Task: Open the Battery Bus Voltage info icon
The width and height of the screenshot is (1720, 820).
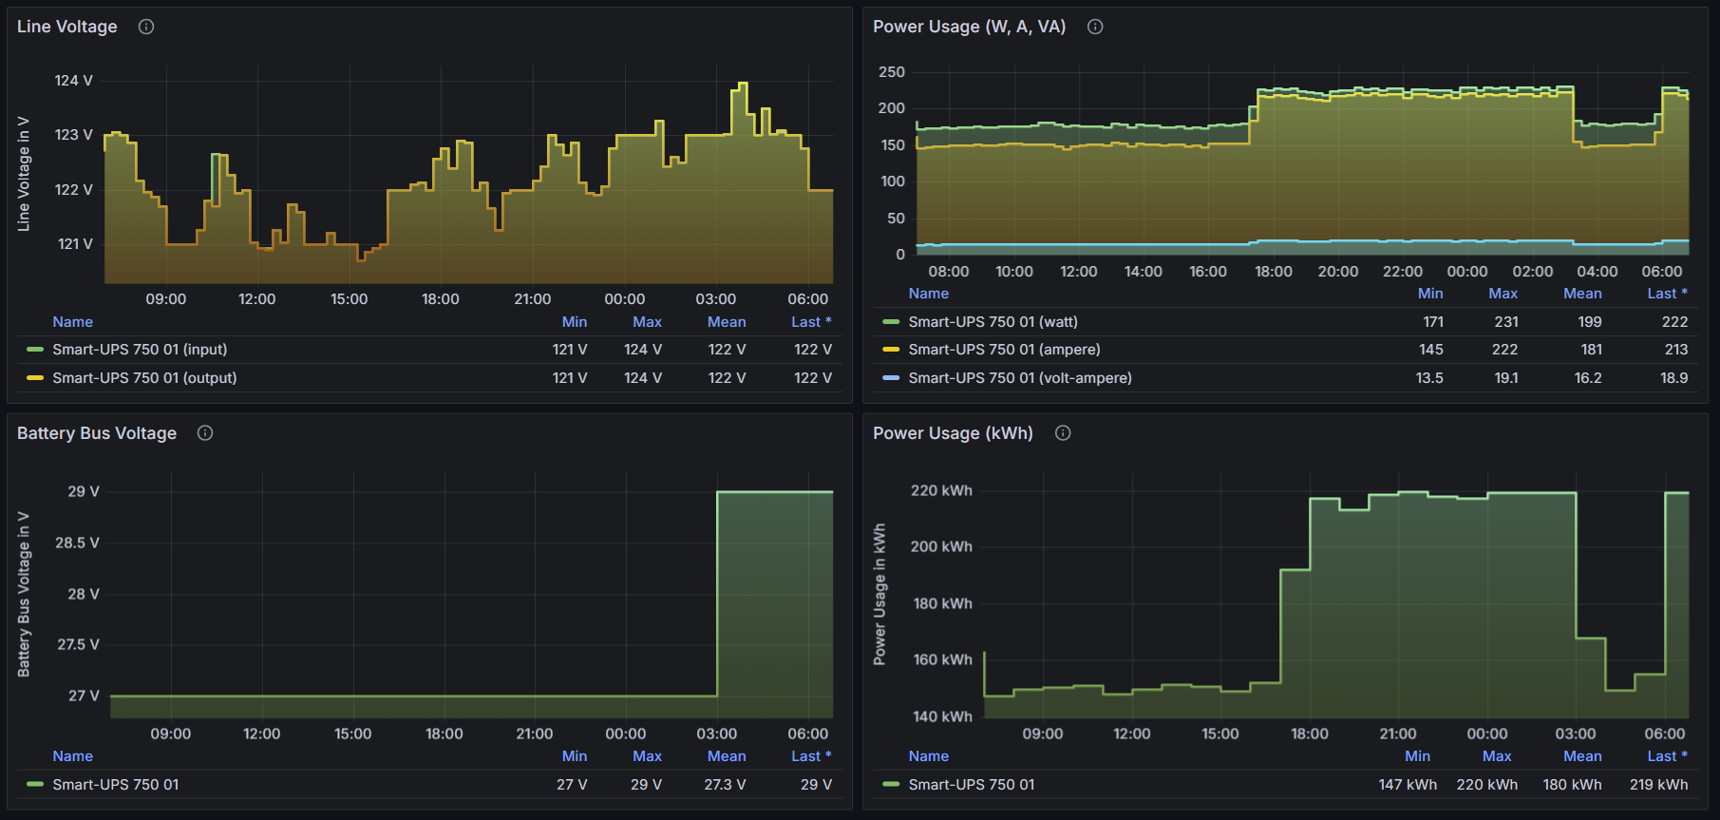Action: [x=205, y=433]
